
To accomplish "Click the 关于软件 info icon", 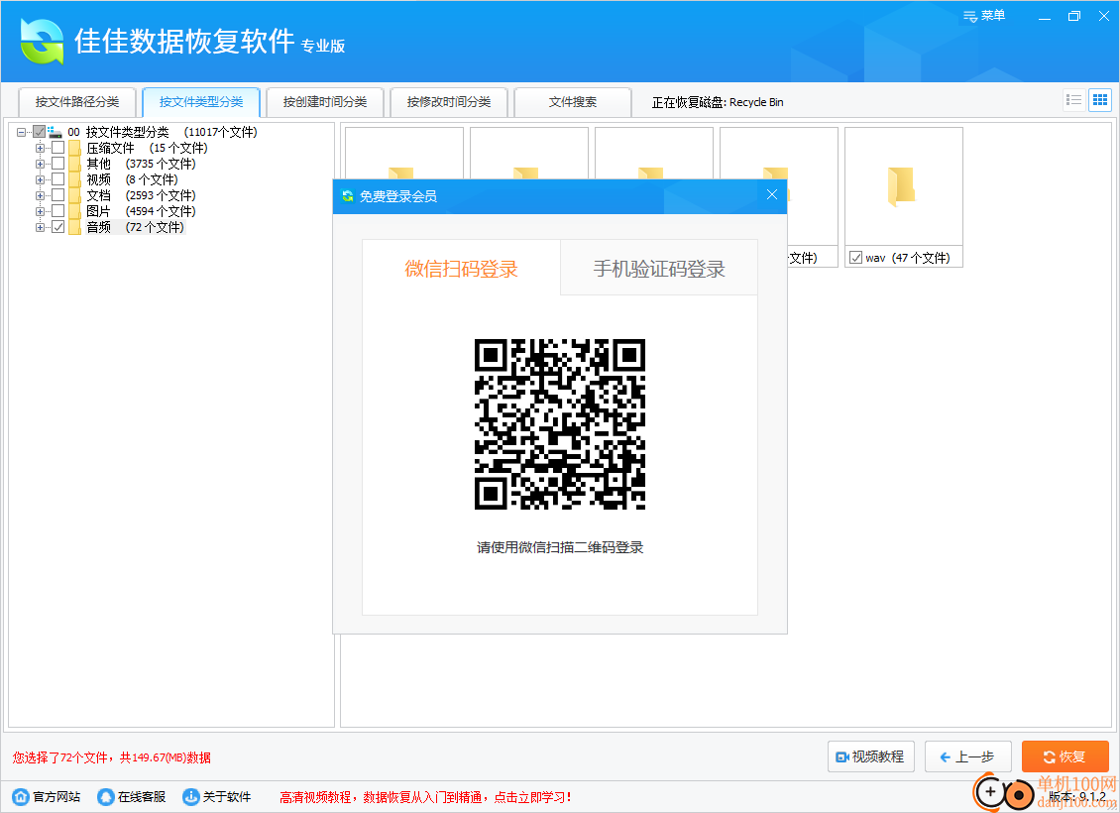I will 190,796.
